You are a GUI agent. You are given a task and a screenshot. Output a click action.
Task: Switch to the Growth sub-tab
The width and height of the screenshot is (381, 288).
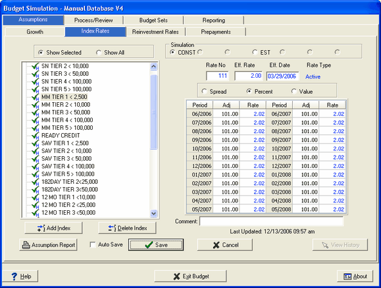tap(35, 32)
